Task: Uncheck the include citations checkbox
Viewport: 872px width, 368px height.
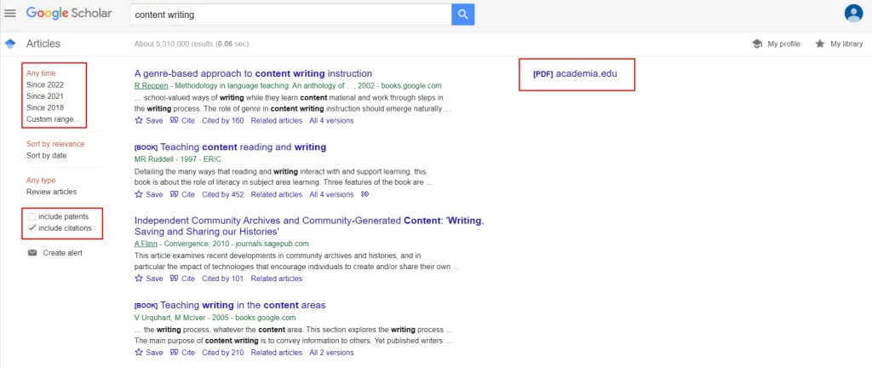Action: click(32, 228)
